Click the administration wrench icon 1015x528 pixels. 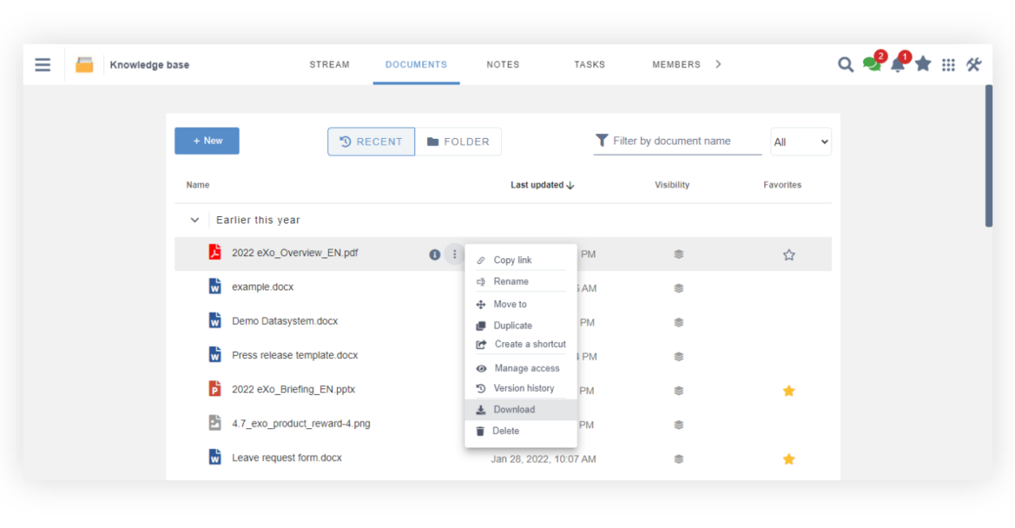(974, 64)
